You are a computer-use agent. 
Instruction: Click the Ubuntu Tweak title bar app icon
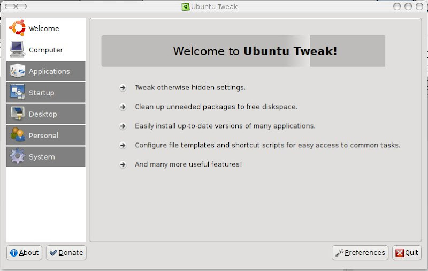coord(186,6)
